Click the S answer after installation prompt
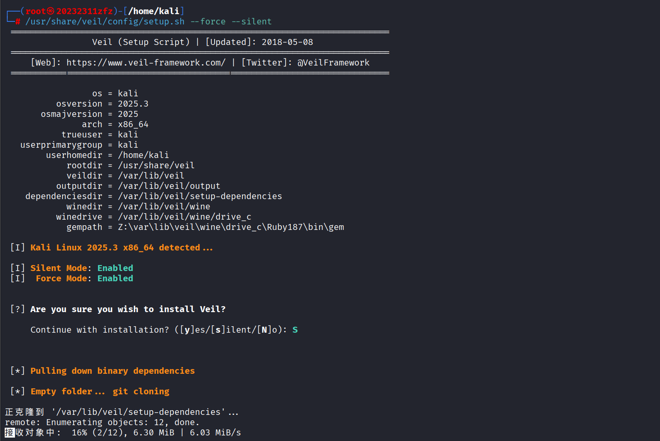This screenshot has height=441, width=660. pos(295,330)
